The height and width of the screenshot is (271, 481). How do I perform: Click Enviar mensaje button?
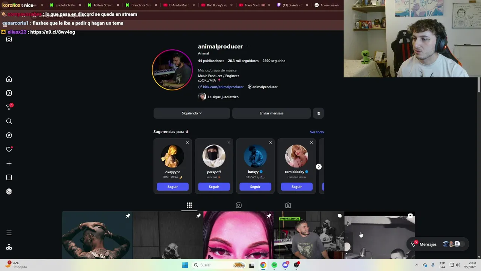[x=271, y=113]
